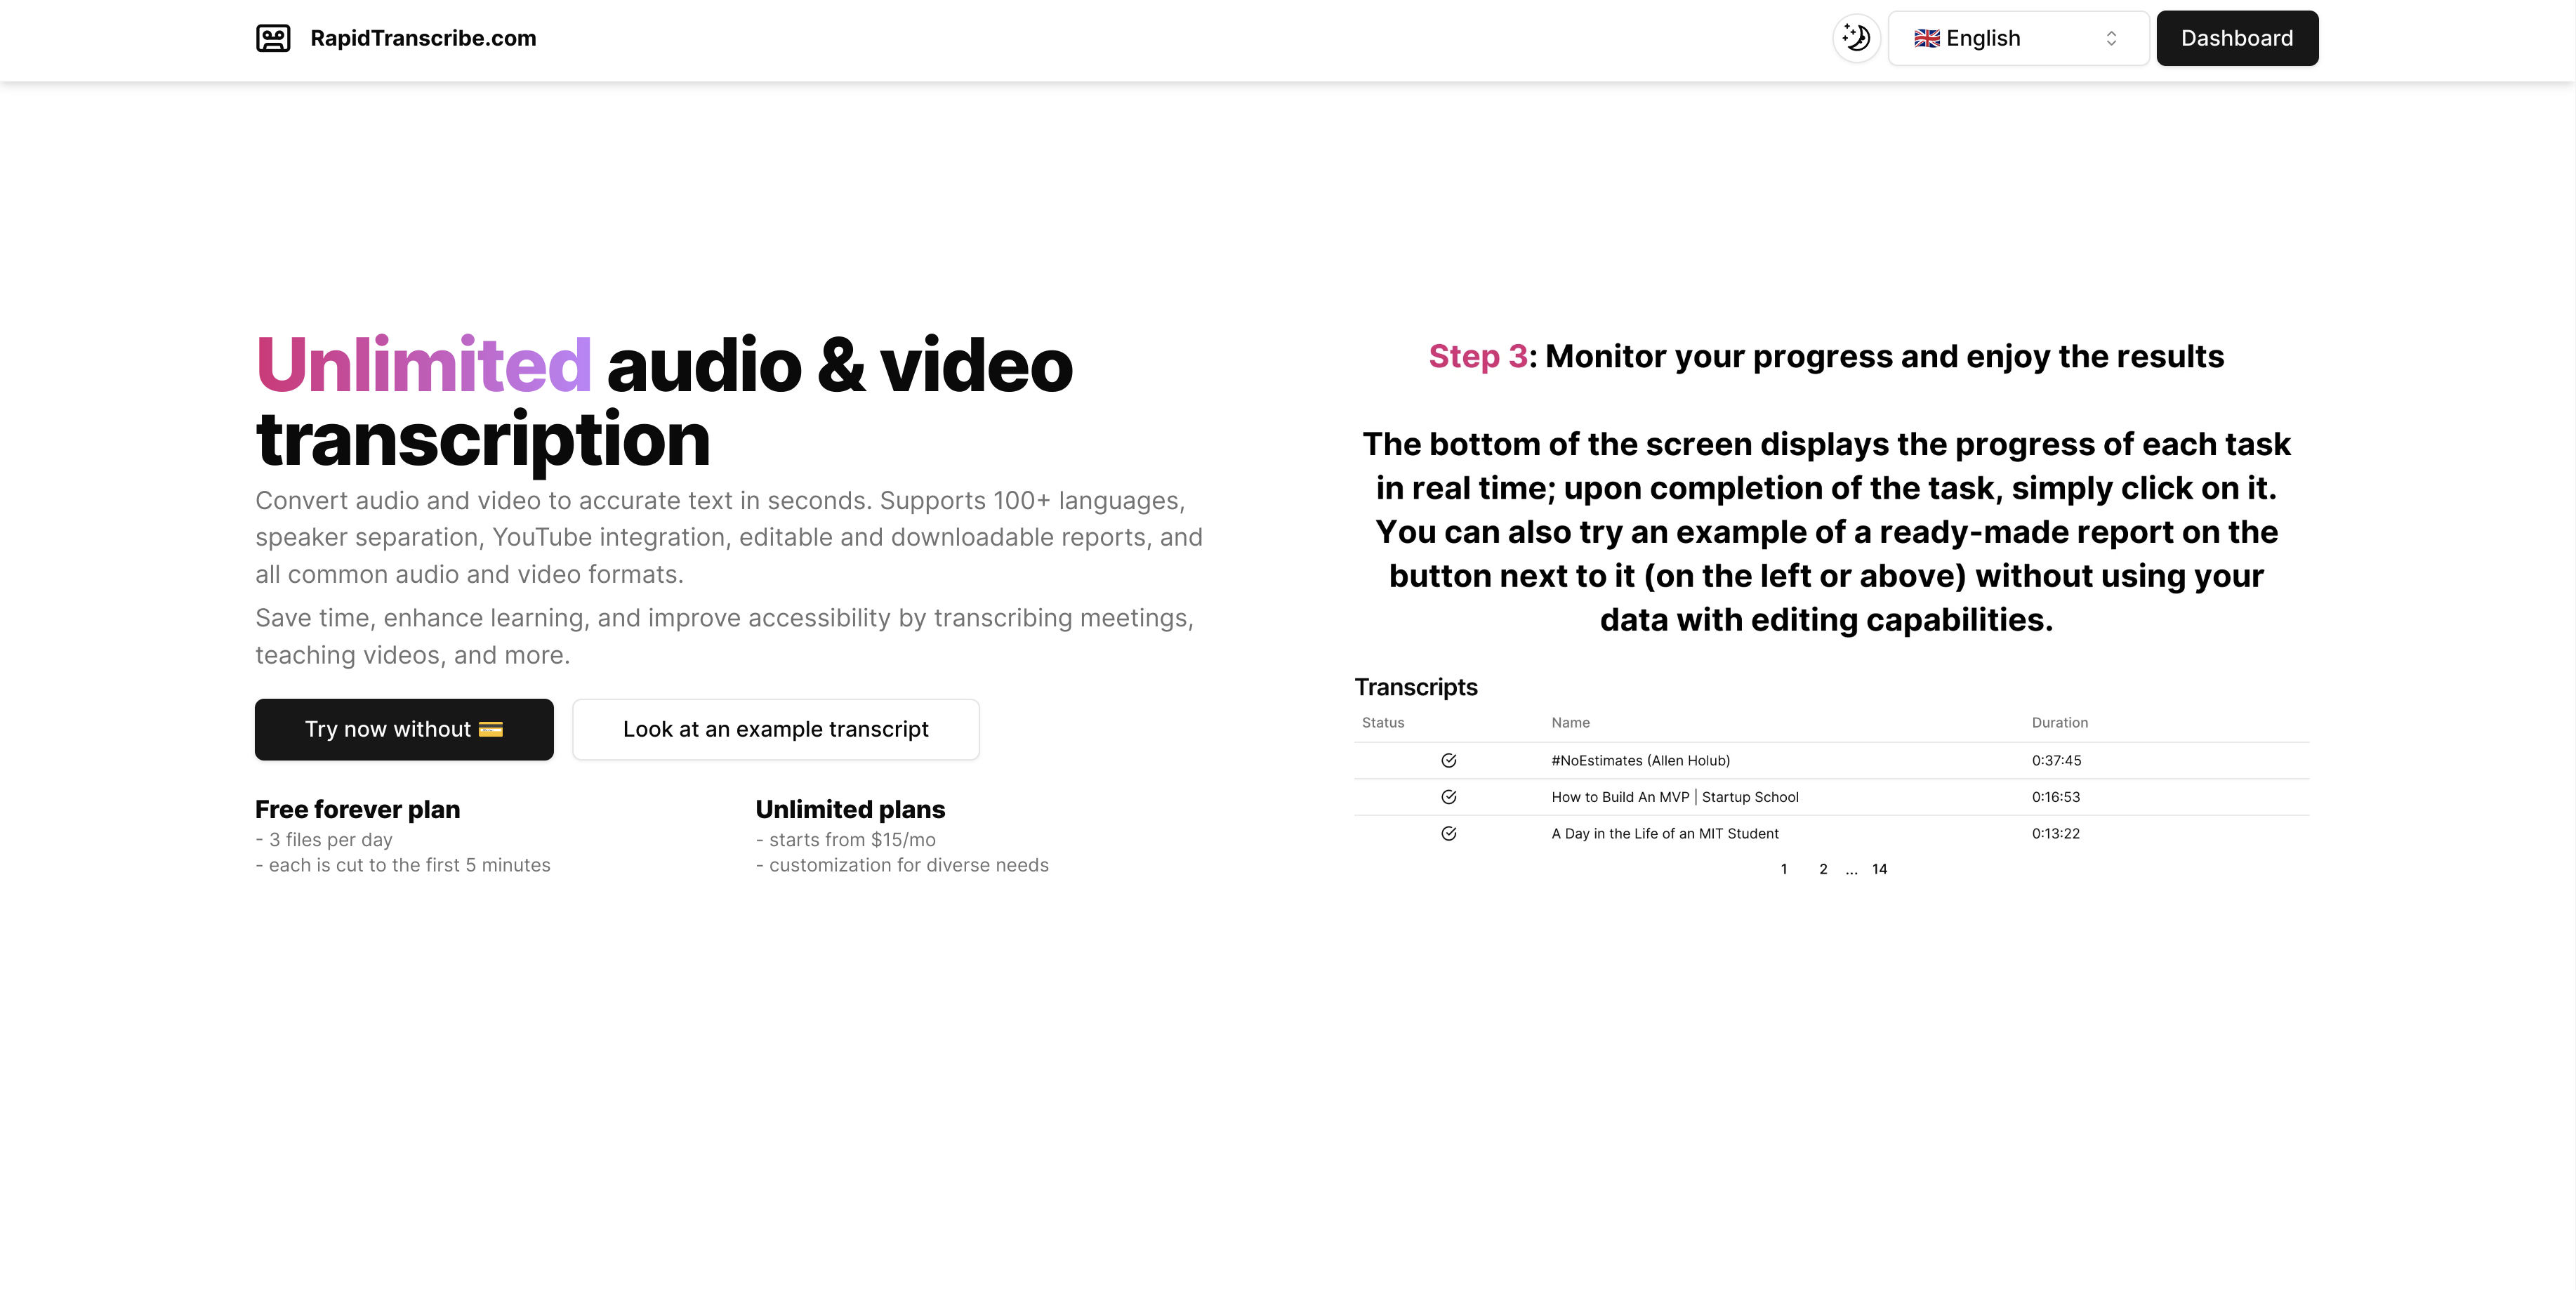Click the UK flag icon
The image size is (2576, 1290).
pyautogui.click(x=1926, y=38)
